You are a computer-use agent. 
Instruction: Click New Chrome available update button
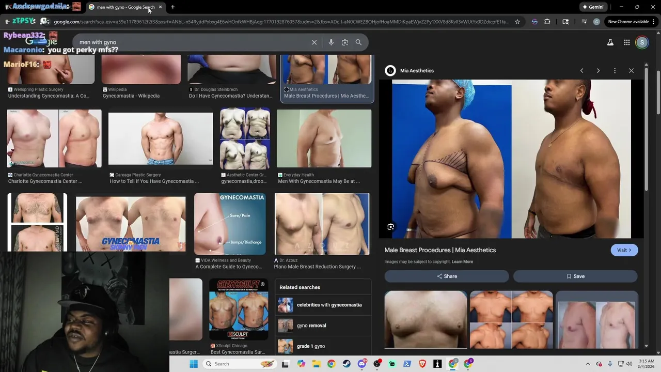pos(631,22)
